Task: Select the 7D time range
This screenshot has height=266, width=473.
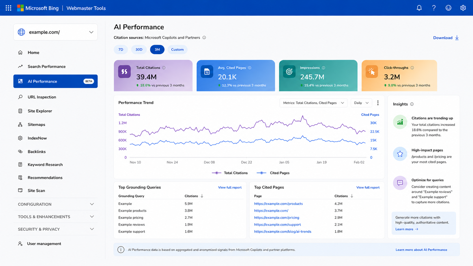Action: [x=121, y=49]
